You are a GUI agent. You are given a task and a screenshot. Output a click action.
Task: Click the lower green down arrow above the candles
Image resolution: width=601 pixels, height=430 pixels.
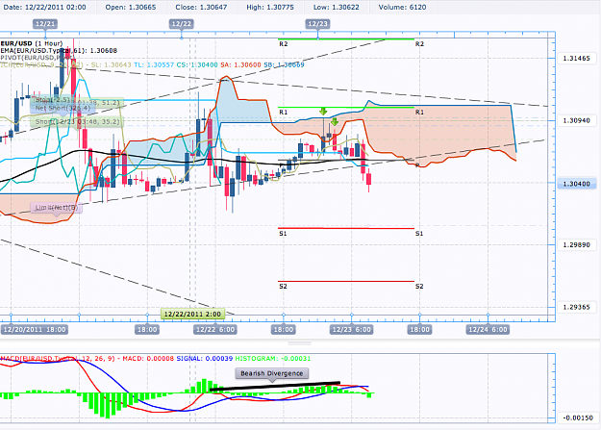pos(335,122)
